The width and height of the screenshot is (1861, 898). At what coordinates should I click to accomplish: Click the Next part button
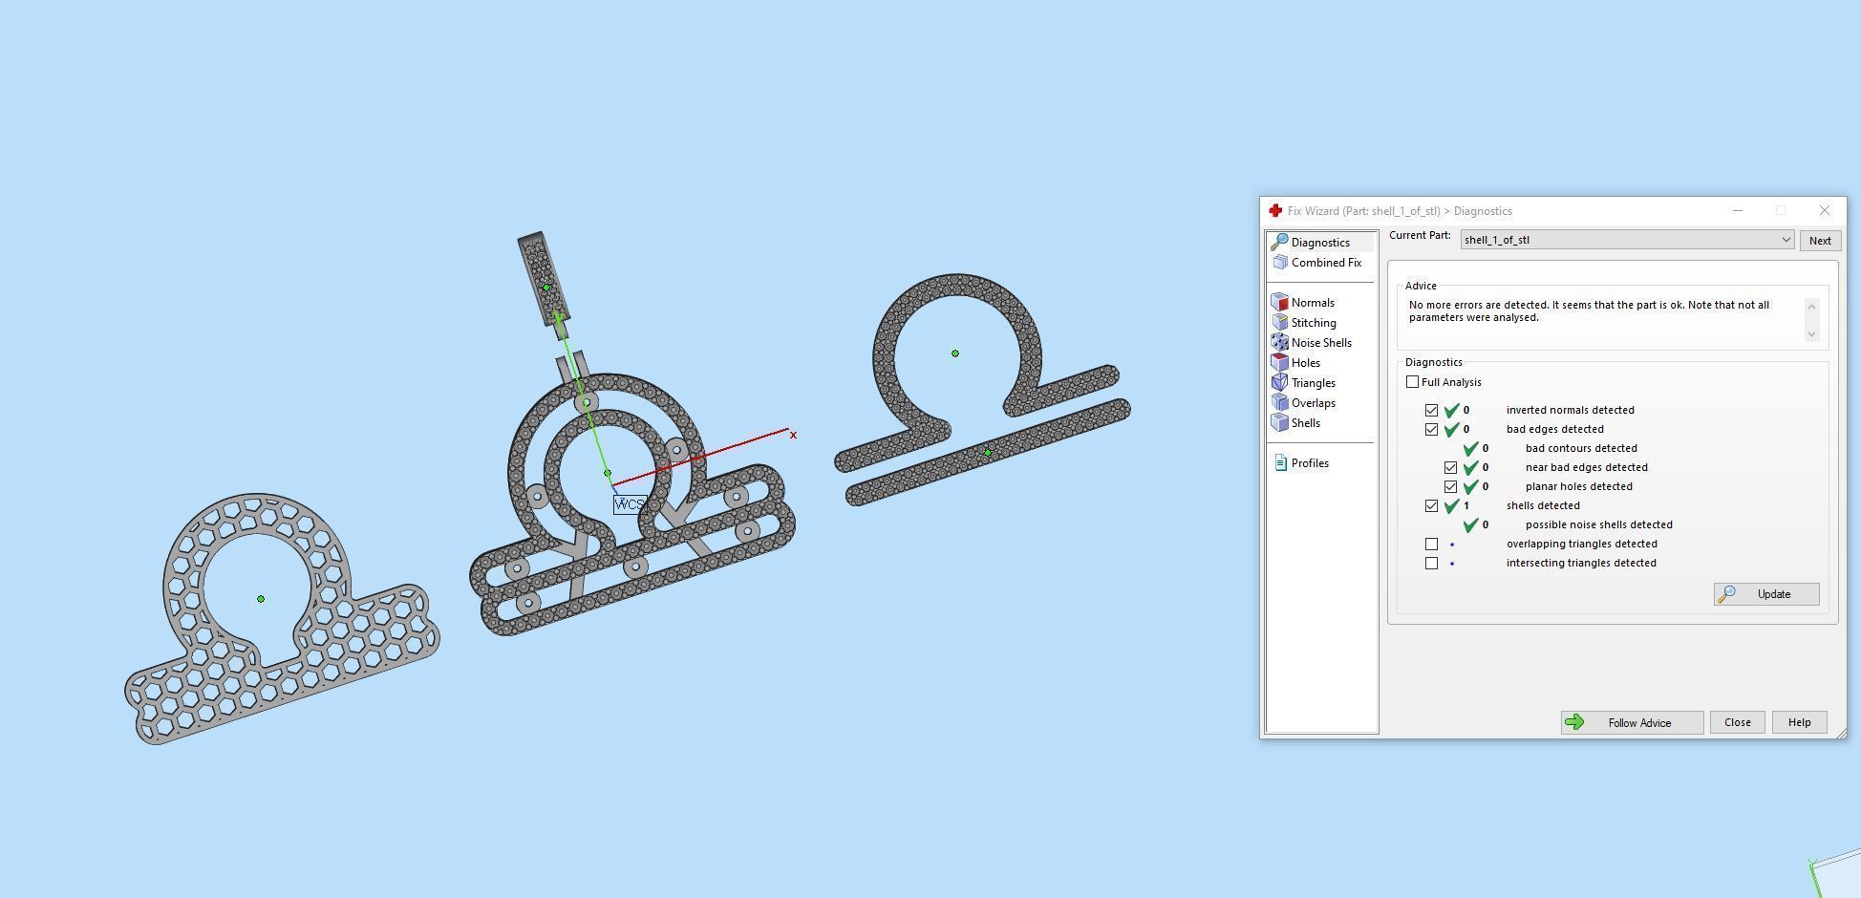[1820, 241]
